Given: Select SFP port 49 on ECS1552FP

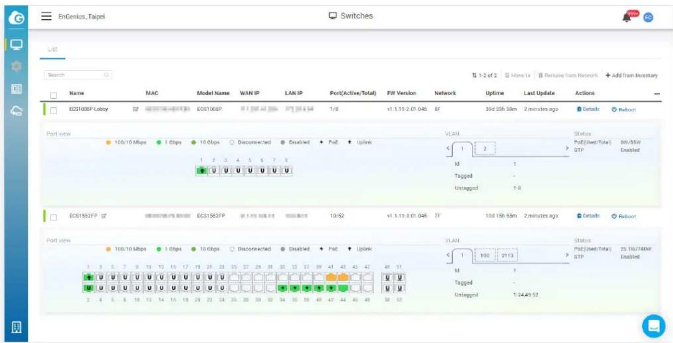Looking at the screenshot, I should (386, 277).
